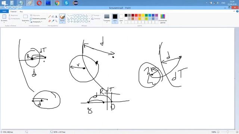
Task: Open Opera browser from the taskbar
Action: pyautogui.click(x=39, y=3)
